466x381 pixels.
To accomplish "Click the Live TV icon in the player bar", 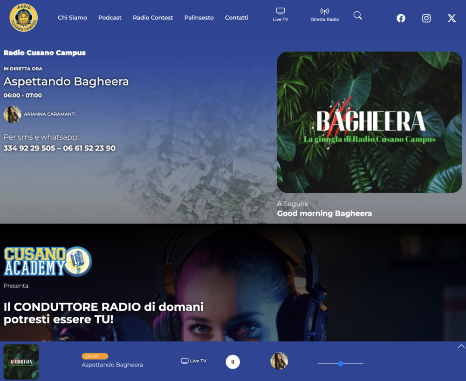I will coord(193,361).
